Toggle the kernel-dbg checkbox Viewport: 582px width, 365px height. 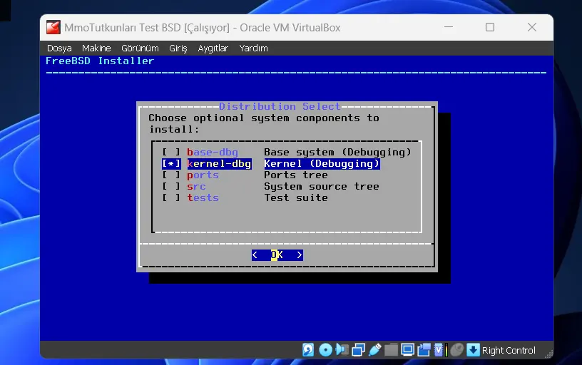click(171, 163)
